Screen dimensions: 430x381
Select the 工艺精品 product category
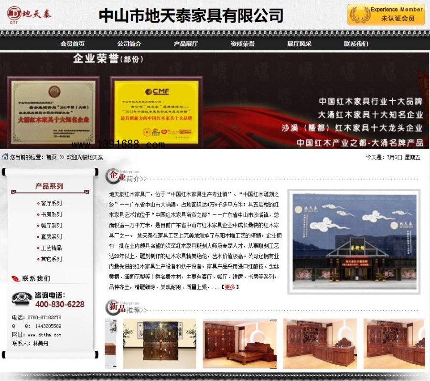(x=51, y=248)
